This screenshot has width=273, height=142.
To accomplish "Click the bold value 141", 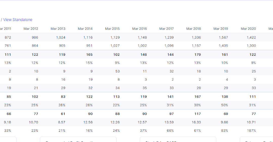I will point(170,97).
